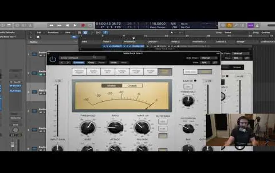Select the Classic VCA compressor model
Image resolution: width=275 pixels, height=173 pixels.
point(122,72)
